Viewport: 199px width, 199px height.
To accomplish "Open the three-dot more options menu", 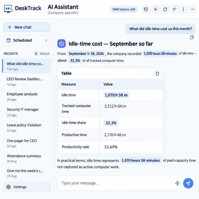I will click(x=183, y=9).
